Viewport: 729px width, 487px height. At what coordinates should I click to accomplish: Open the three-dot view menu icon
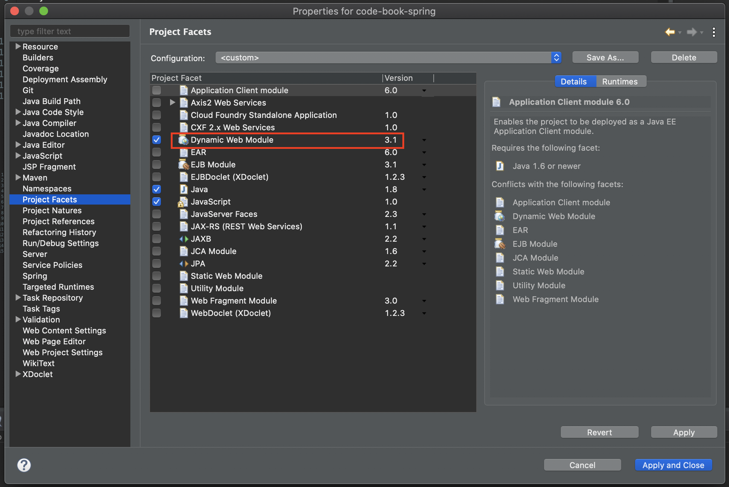coord(714,32)
